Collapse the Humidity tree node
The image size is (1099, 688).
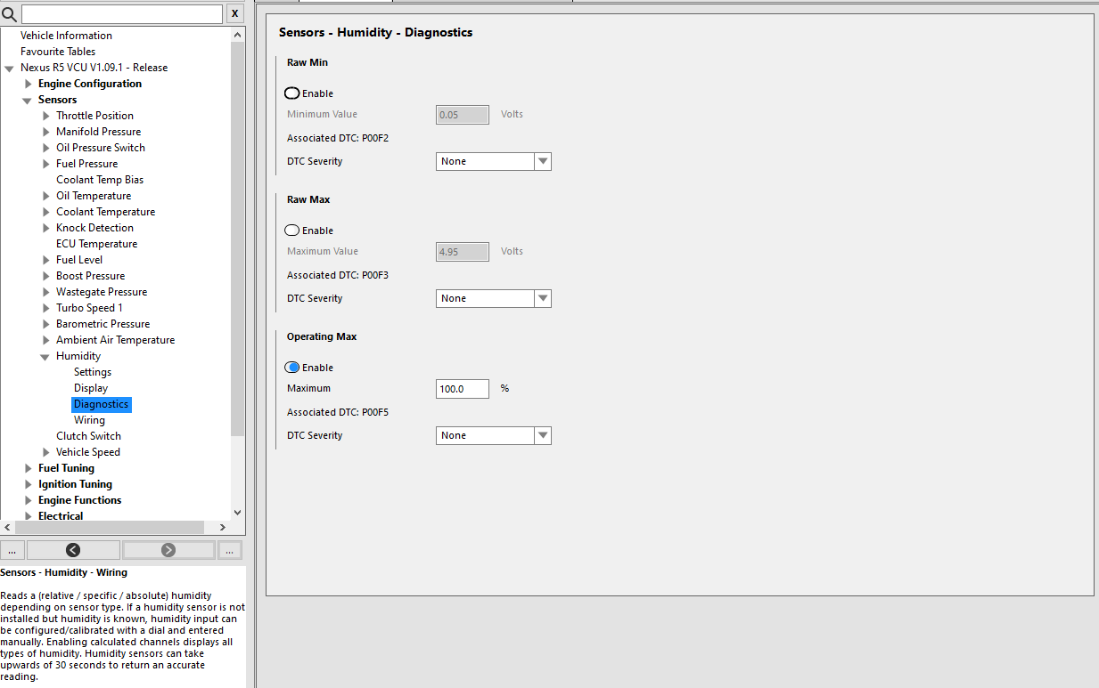(45, 357)
